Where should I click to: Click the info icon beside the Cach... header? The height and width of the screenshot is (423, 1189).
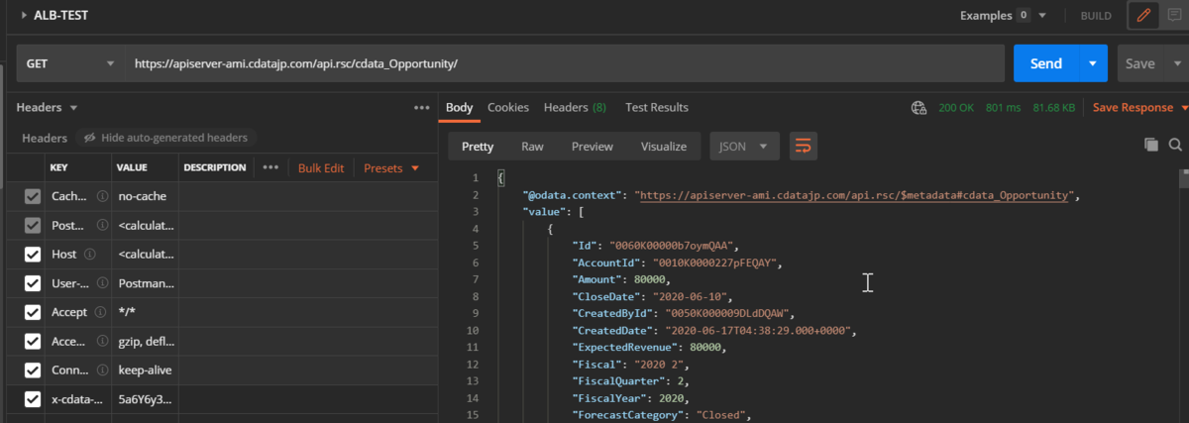[103, 196]
